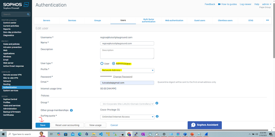Click the How-to guides video camera icon
Viewport: 275px width, 137px height.
coord(219,4)
